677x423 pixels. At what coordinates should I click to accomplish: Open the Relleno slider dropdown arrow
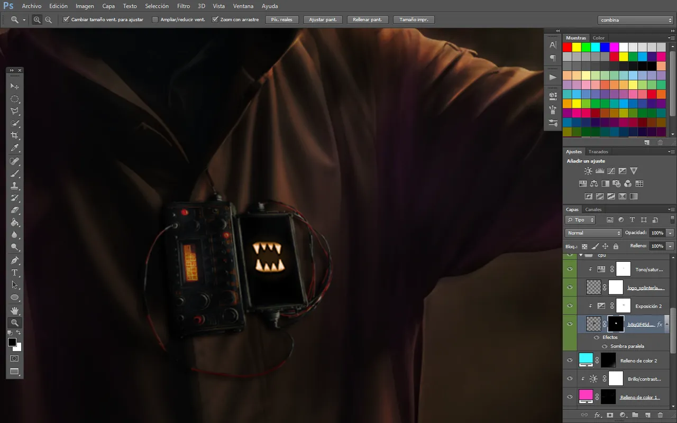[x=670, y=246]
